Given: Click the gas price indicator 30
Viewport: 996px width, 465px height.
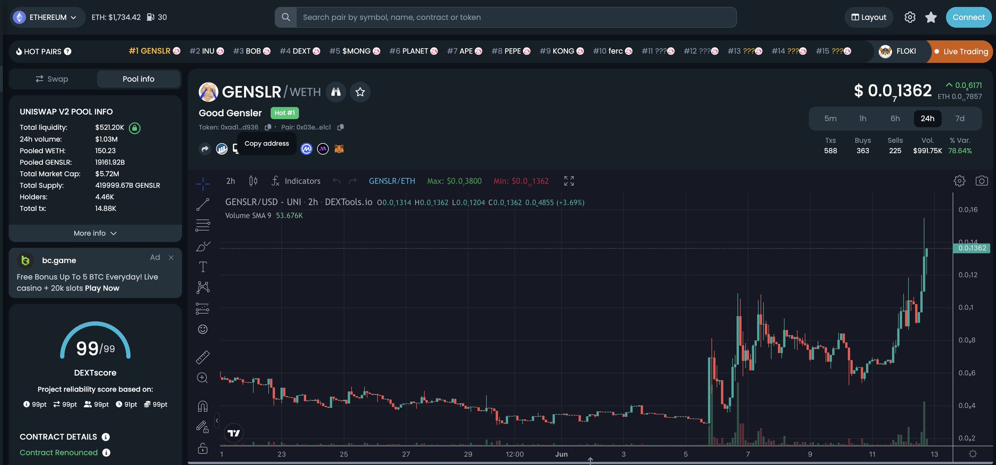Looking at the screenshot, I should [157, 17].
